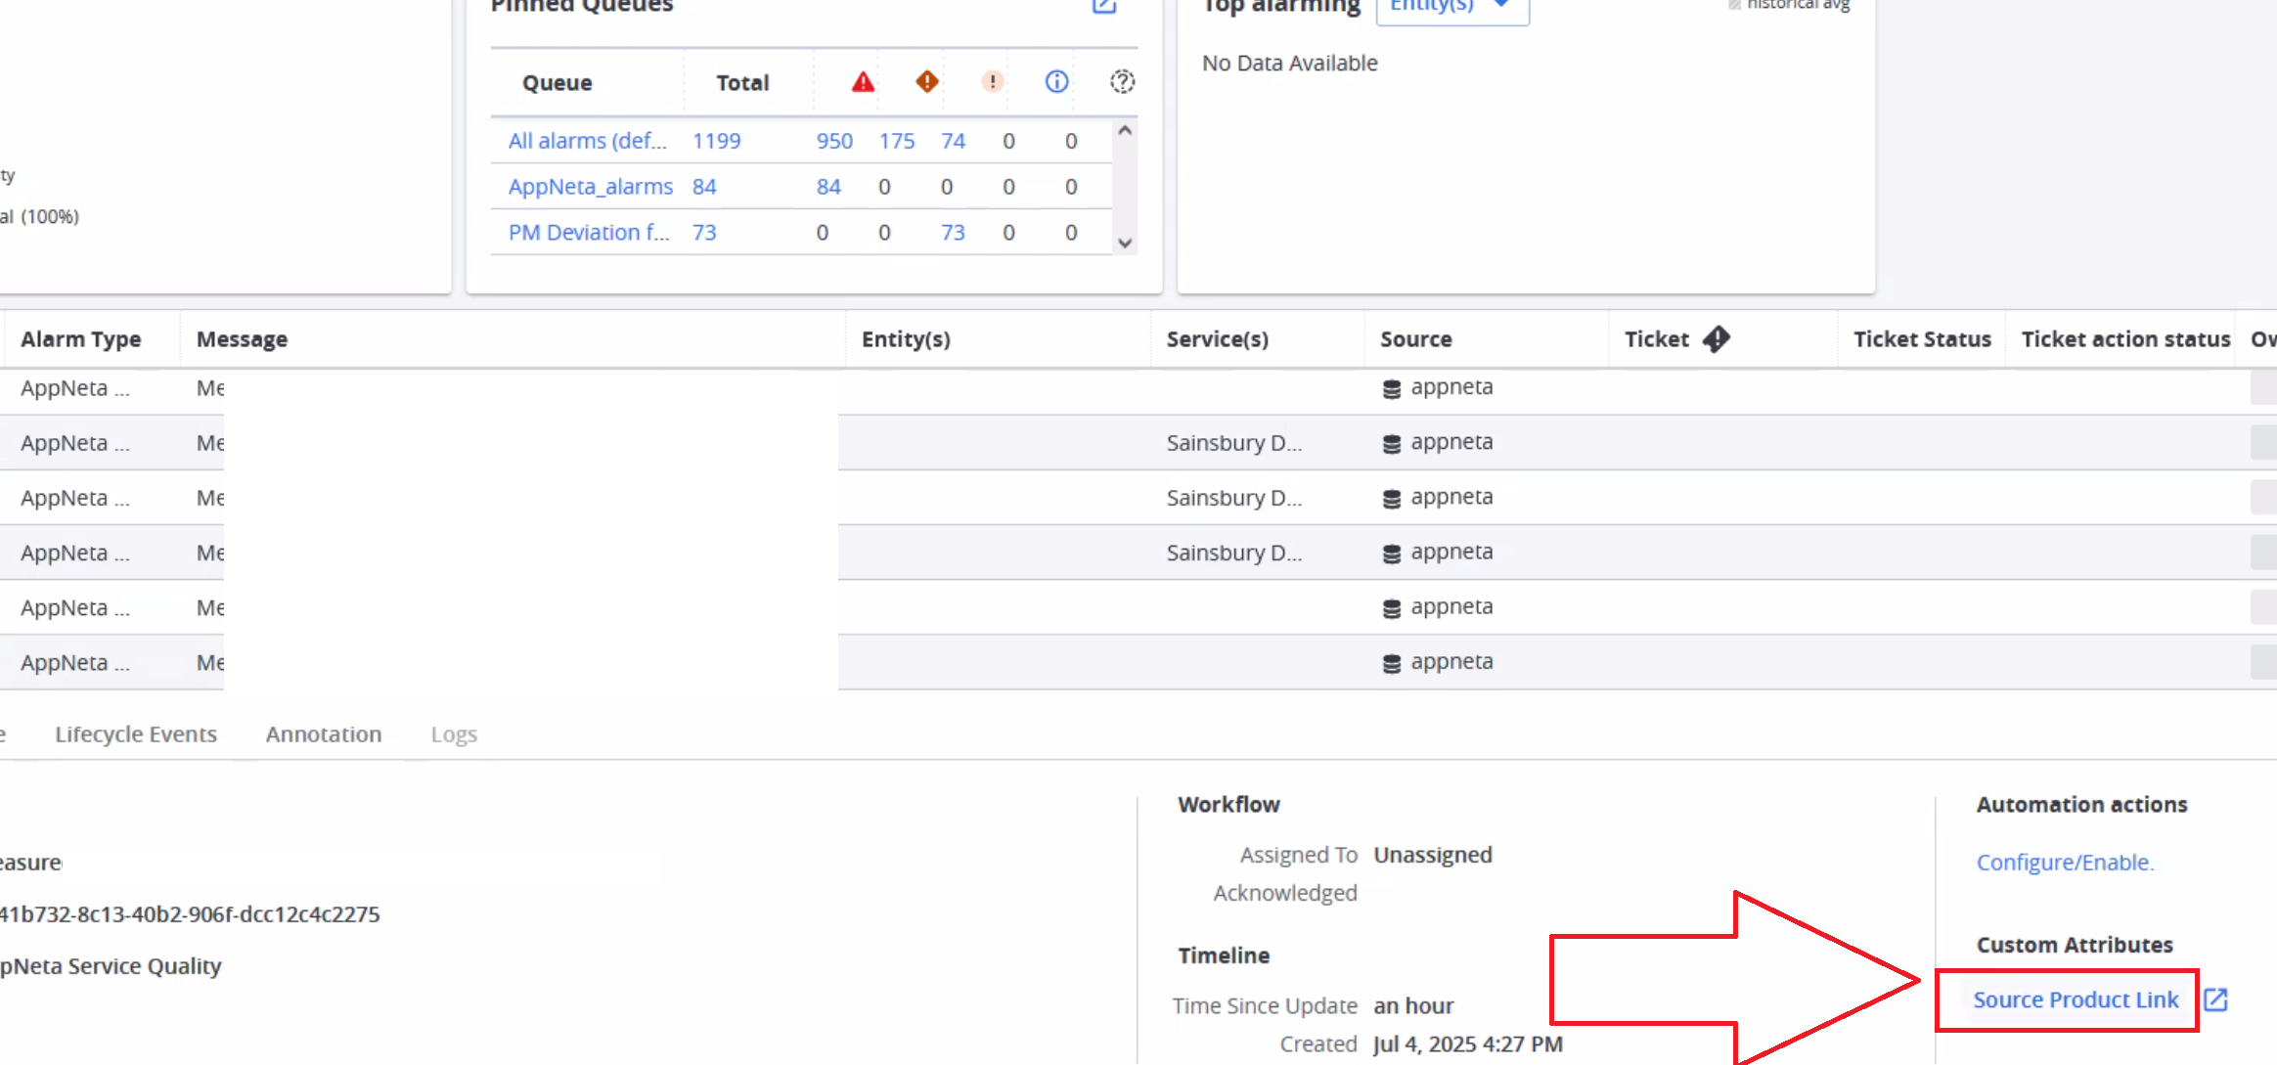2277x1065 pixels.
Task: Open the Source Product Link
Action: 2076,999
